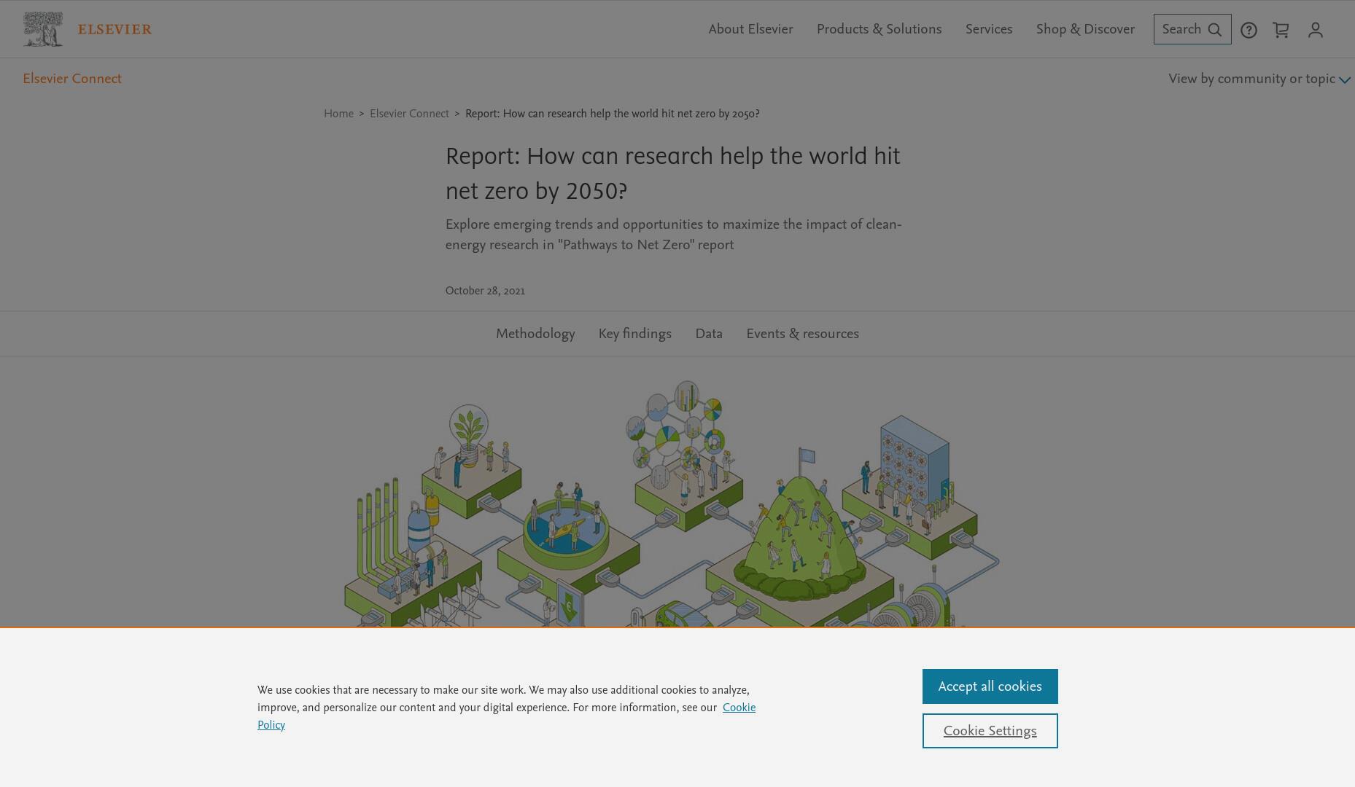
Task: Click the article title 'Report: How can research help'
Action: [x=672, y=173]
